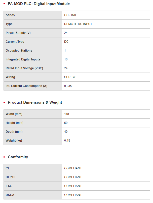The image size is (153, 203).
Task: Select the Product Dimensions & Weight heading
Action: pyautogui.click(x=35, y=102)
